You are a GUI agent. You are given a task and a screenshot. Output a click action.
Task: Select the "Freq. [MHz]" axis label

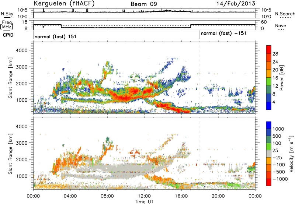[x=7, y=25]
